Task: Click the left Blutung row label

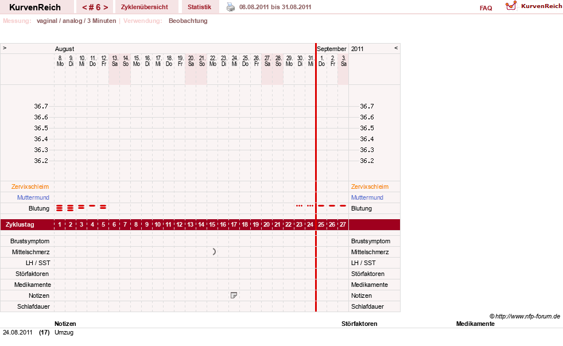Action: tap(39, 208)
